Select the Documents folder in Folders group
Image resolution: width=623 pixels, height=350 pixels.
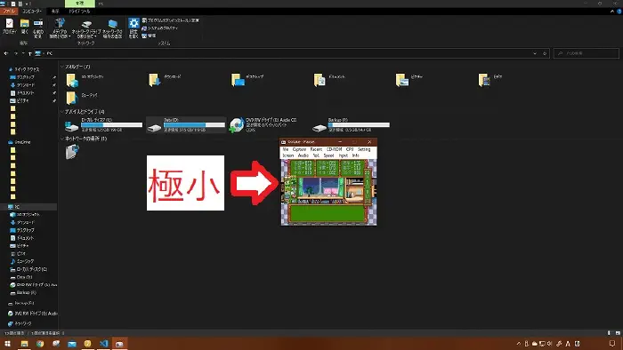[330, 80]
